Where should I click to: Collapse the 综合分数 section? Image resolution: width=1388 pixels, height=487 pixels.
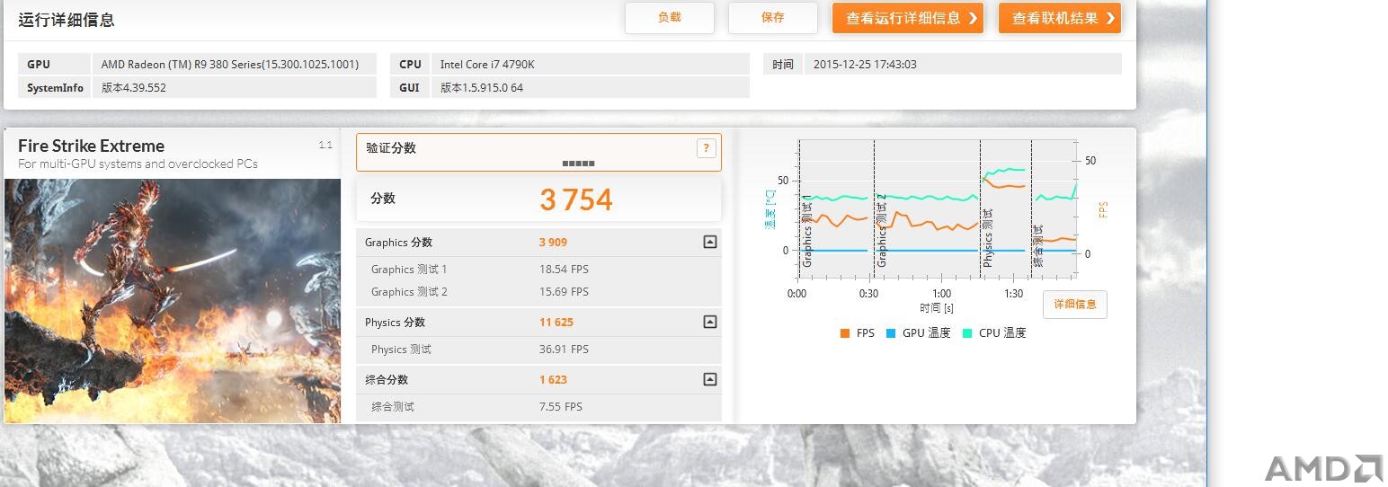click(710, 379)
